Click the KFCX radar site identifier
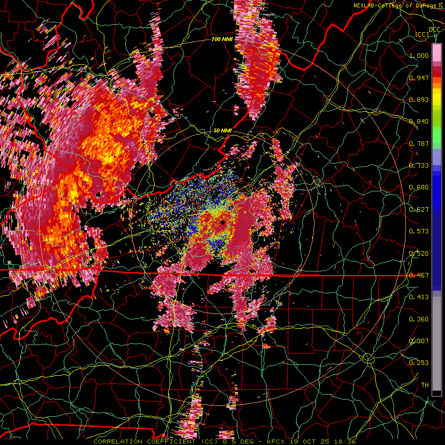This screenshot has width=445, height=445. [x=276, y=442]
